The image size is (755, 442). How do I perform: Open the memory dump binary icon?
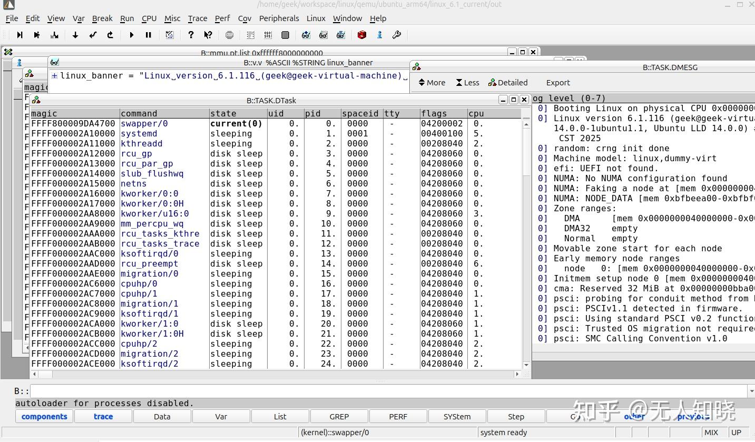tap(268, 35)
